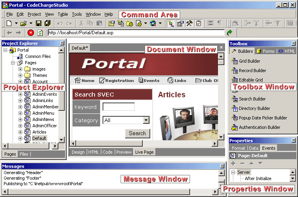Click the red Stop button in address bar
Viewport: 298px width, 197px height.
pyautogui.click(x=31, y=33)
